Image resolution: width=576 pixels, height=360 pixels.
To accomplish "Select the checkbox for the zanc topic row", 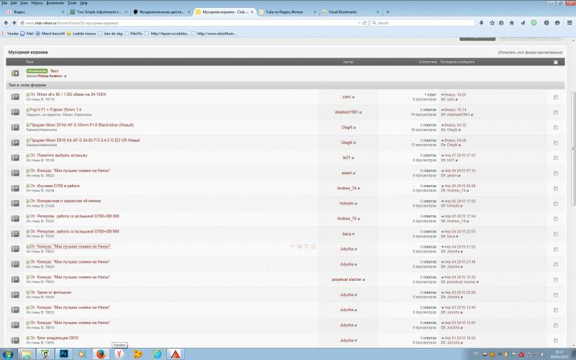I will pyautogui.click(x=555, y=97).
